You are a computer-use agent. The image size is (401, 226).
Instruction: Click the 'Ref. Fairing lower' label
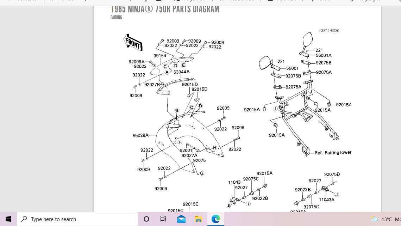(x=333, y=153)
